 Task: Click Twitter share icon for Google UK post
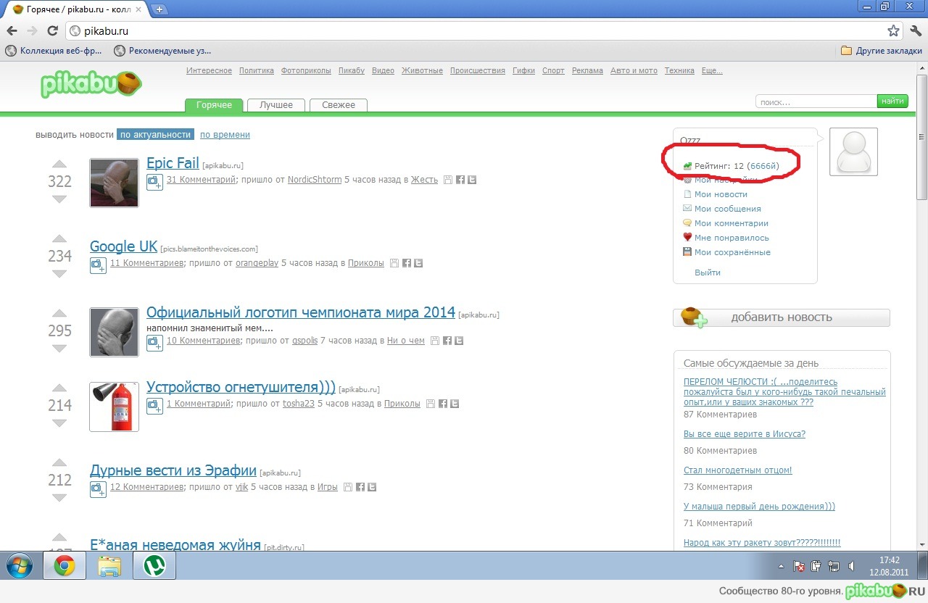click(x=418, y=263)
